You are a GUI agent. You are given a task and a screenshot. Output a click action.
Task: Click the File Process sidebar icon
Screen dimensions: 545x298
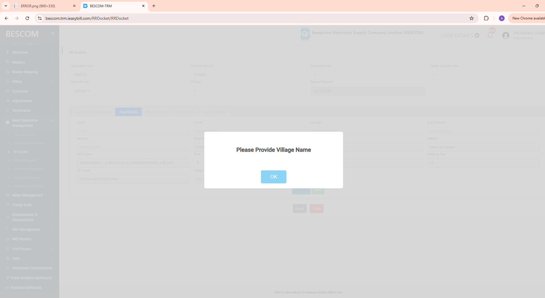[8, 249]
